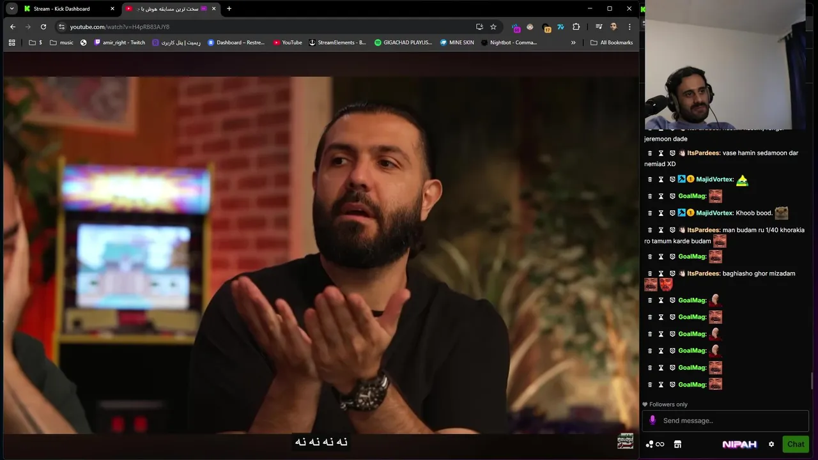Open the globe bookmark icon
Screen dimensions: 818x460
coord(83,42)
